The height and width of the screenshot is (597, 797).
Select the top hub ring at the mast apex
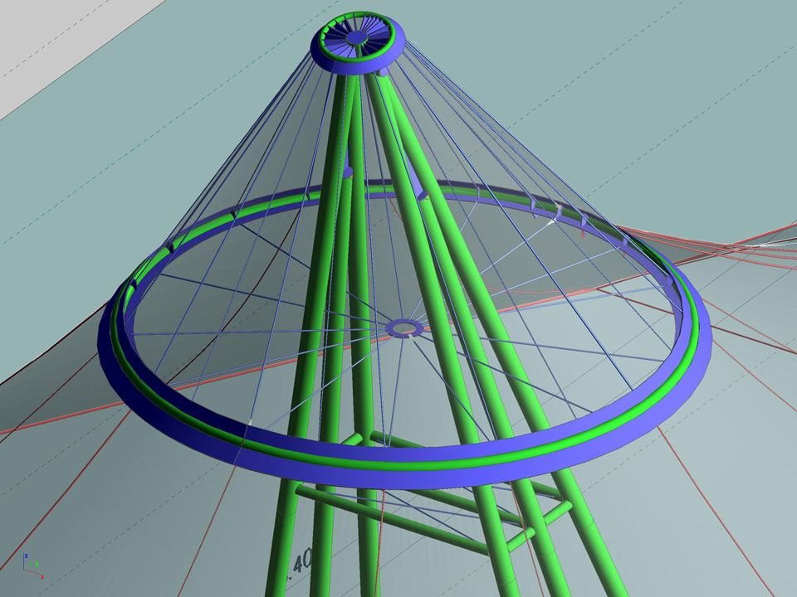[320, 51]
